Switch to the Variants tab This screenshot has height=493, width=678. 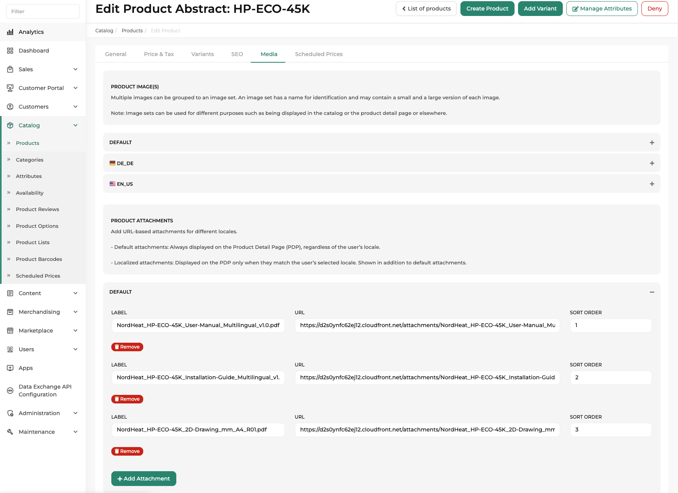click(202, 54)
